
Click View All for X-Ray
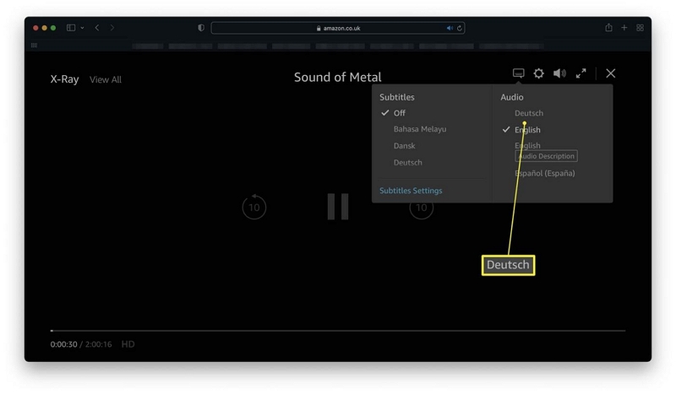(x=105, y=79)
